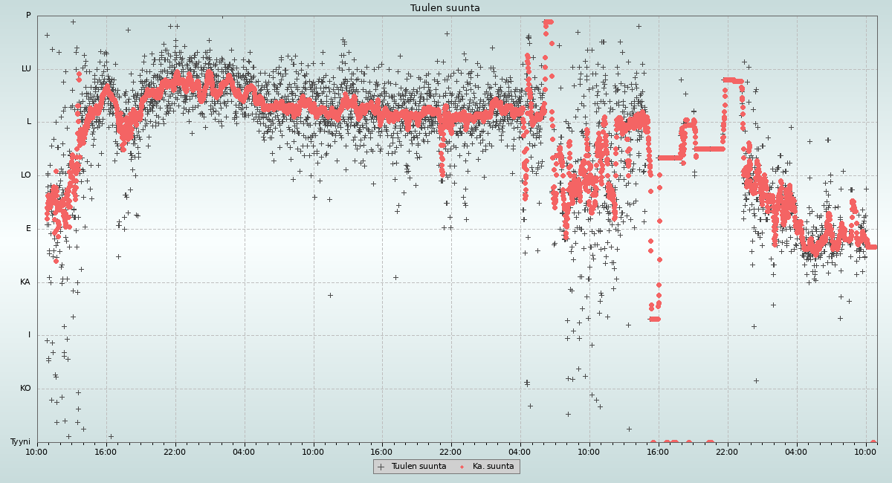Click the plus marker icon in legend
Screen dimensions: 892x483
381,467
